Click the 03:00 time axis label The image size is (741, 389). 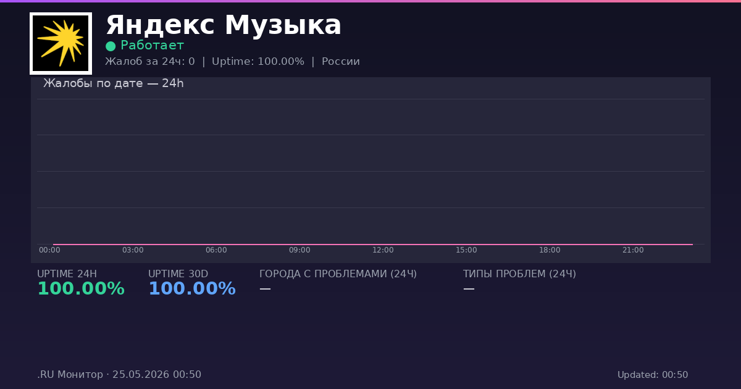pos(133,250)
